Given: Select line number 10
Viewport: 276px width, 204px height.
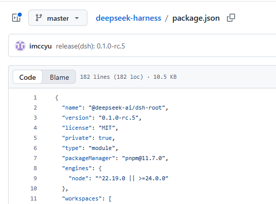Looking at the screenshot, I should point(33,188).
